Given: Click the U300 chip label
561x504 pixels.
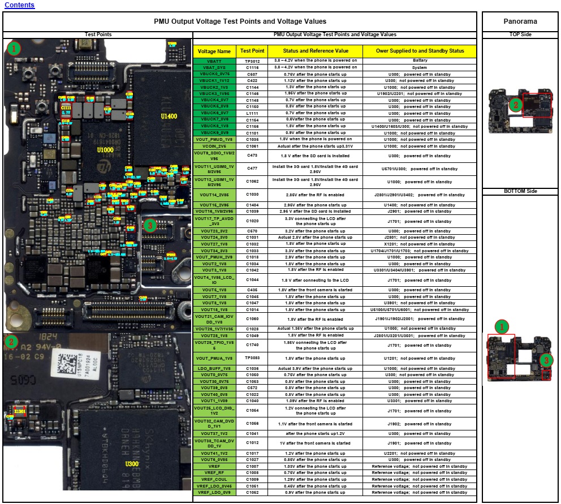Looking at the screenshot, I should click(x=132, y=464).
